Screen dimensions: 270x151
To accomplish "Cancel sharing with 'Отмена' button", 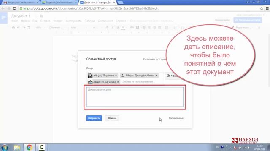I will 112,118.
